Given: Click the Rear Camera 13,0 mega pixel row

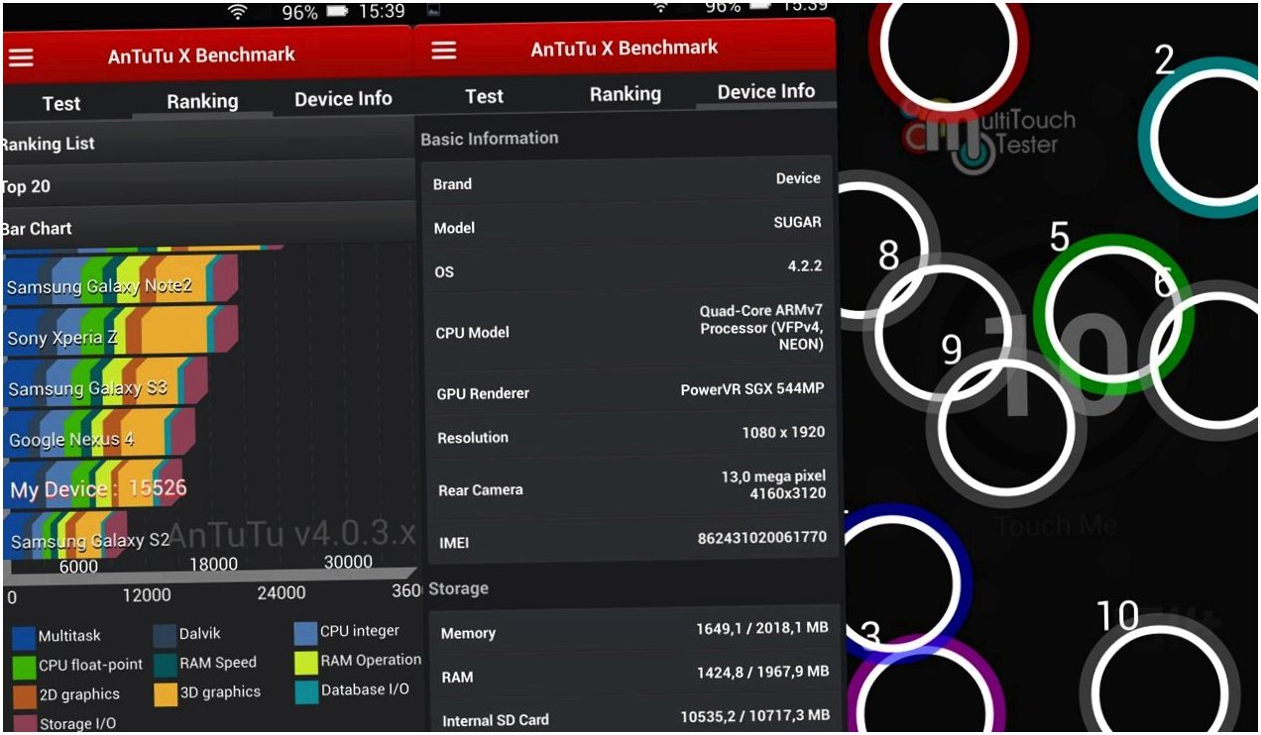Looking at the screenshot, I should (x=634, y=486).
